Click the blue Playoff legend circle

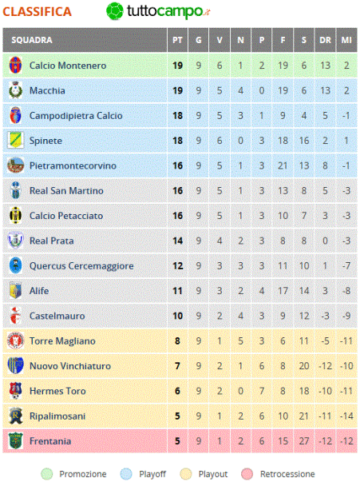[126, 474]
